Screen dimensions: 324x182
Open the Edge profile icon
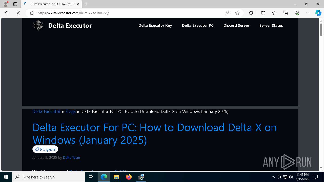click(6, 4)
